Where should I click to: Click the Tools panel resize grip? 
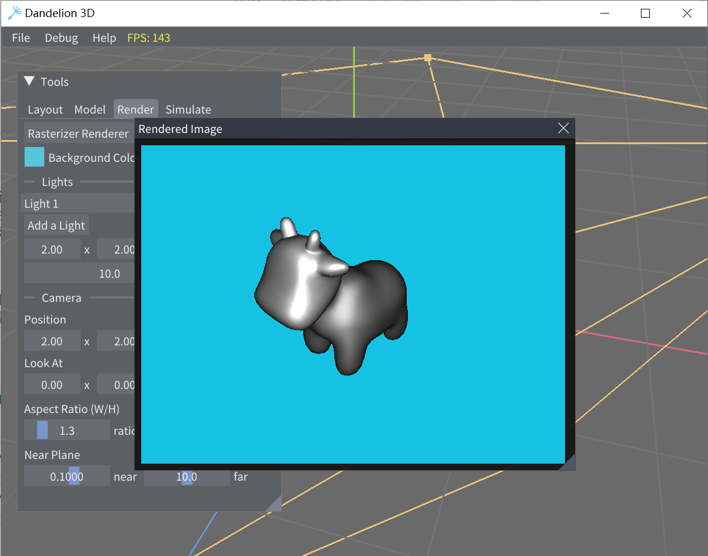tap(274, 504)
